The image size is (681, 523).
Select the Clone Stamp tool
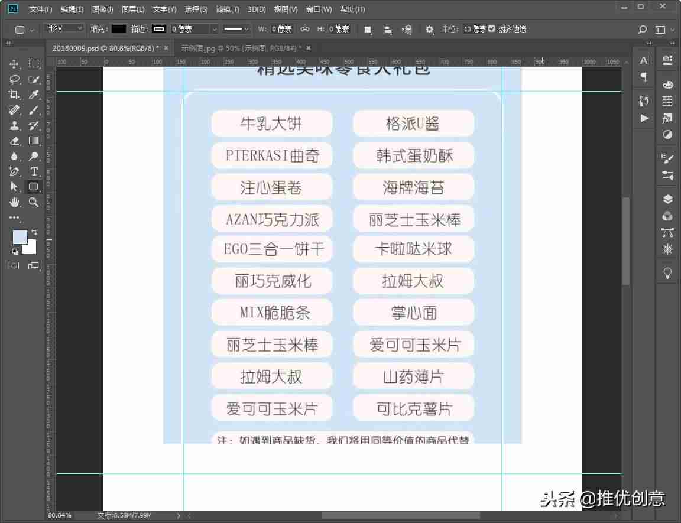14,125
